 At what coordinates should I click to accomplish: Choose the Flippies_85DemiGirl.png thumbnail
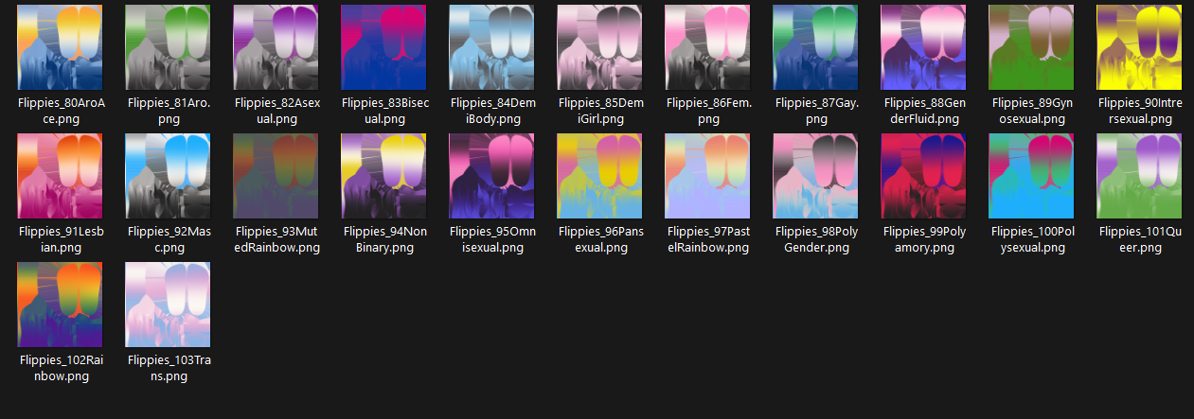tap(600, 47)
